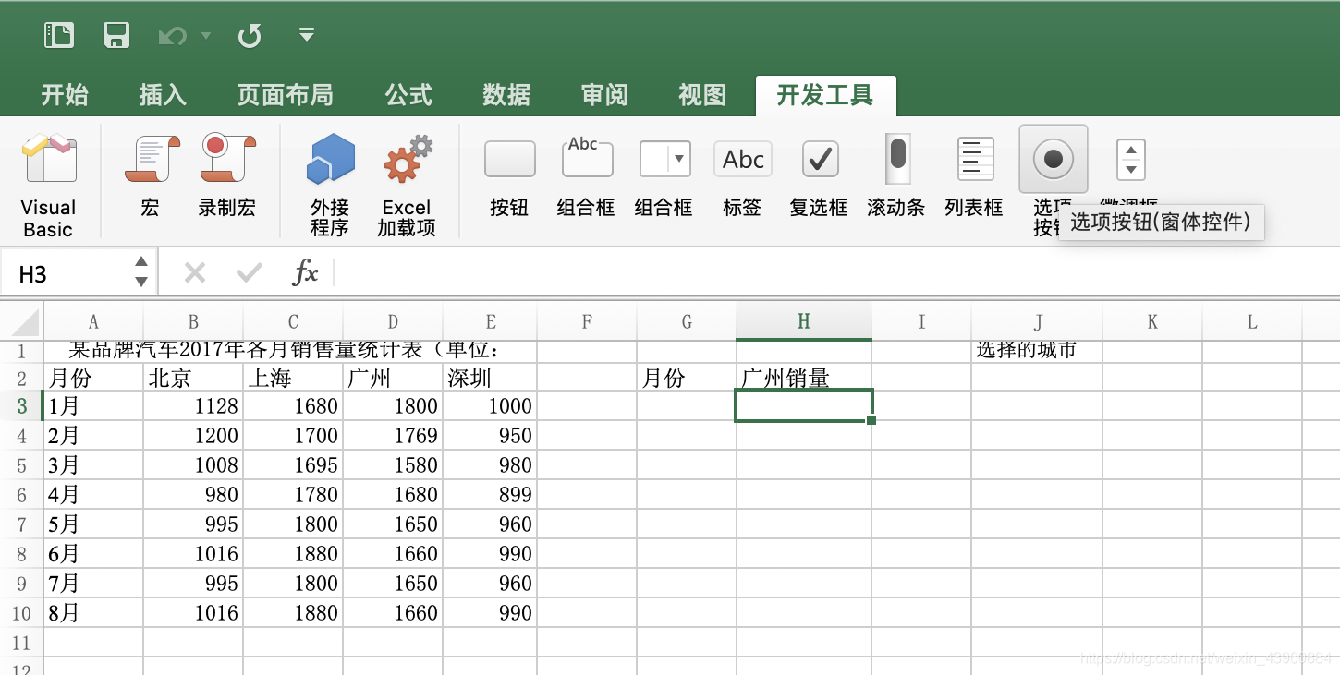Start Record Macro (录制宏)
The width and height of the screenshot is (1340, 675).
pyautogui.click(x=227, y=175)
